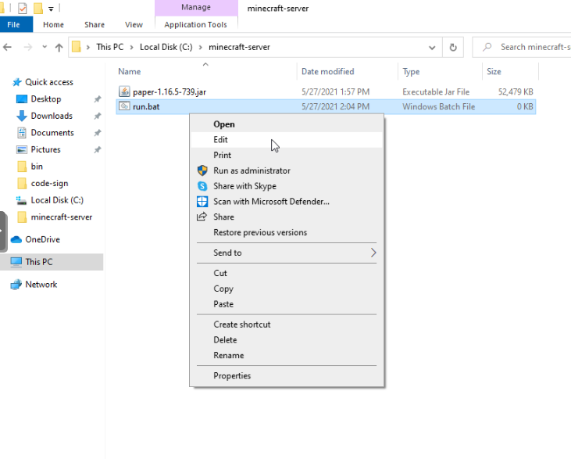
Task: Click the OneDrive cloud icon
Action: click(16, 239)
